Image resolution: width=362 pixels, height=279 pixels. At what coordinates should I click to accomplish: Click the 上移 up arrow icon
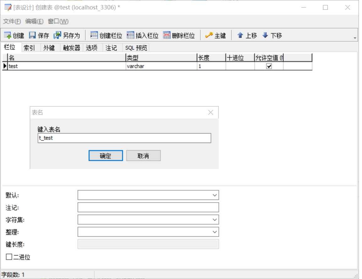click(240, 35)
